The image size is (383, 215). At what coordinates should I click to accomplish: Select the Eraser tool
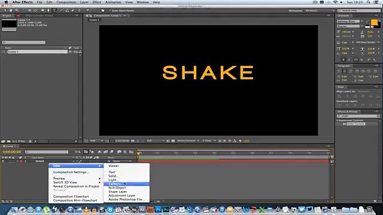[73, 11]
